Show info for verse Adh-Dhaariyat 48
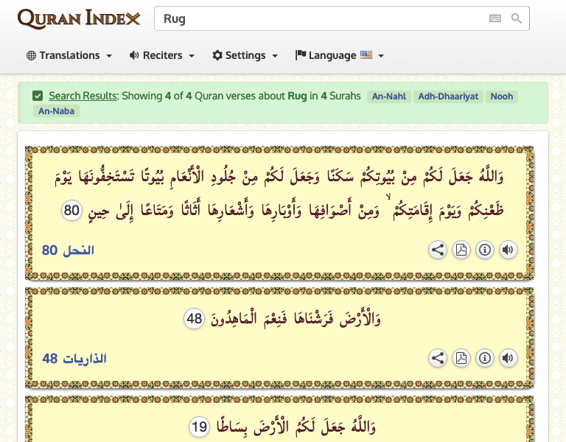 point(485,358)
